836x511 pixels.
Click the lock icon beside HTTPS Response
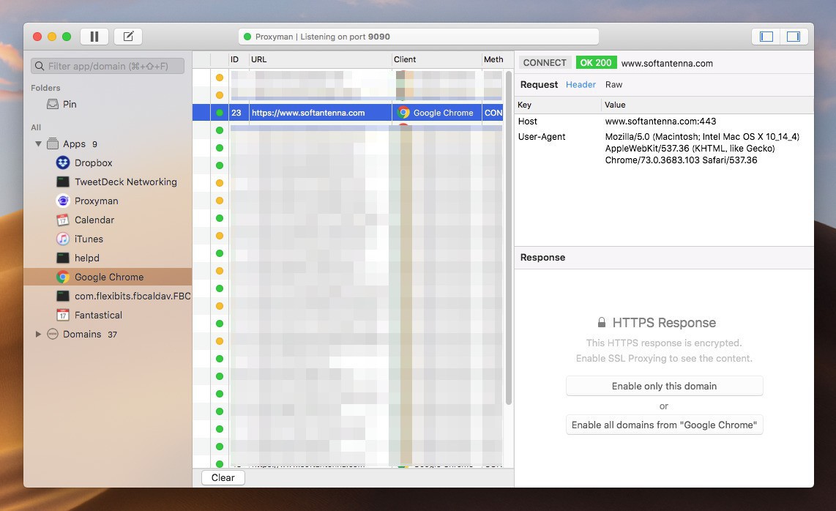pyautogui.click(x=602, y=322)
